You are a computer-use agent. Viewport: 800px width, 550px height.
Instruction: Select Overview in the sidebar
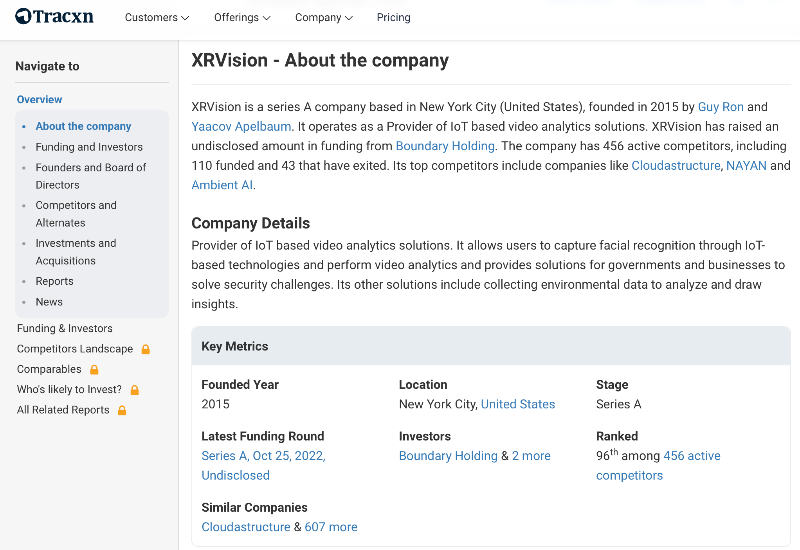(40, 99)
